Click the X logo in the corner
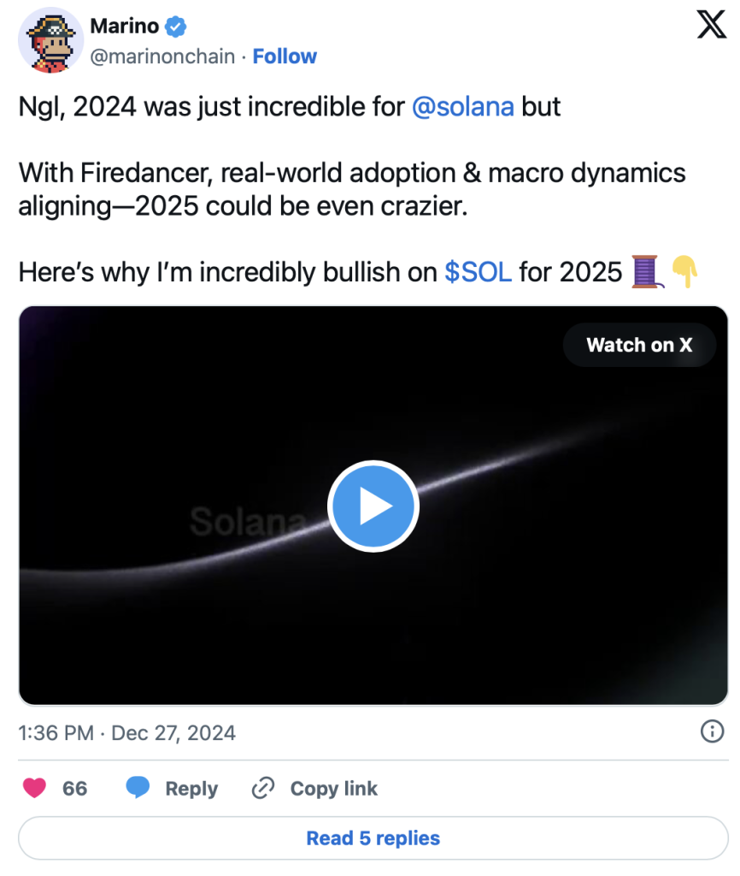Viewport: 740px width, 876px height. tap(711, 27)
